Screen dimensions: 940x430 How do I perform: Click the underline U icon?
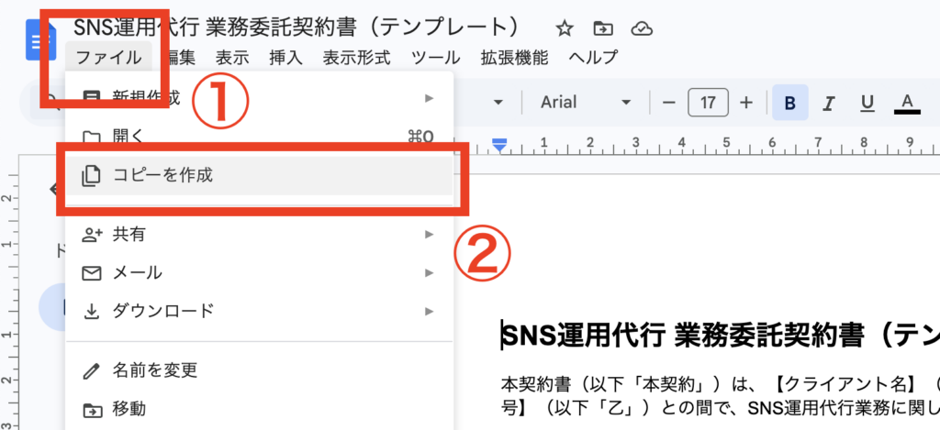pos(867,102)
